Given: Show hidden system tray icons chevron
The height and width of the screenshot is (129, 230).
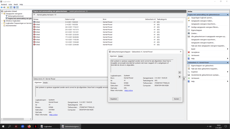Looking at the screenshot, I should click(x=208, y=126).
